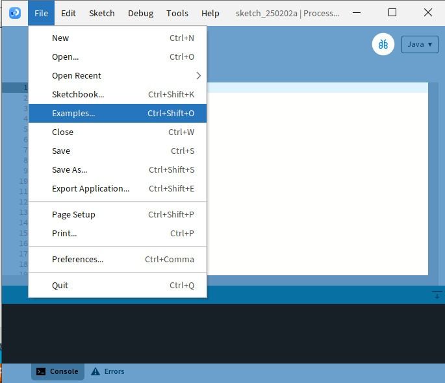Open the Tools menu
The width and height of the screenshot is (445, 383).
point(177,13)
